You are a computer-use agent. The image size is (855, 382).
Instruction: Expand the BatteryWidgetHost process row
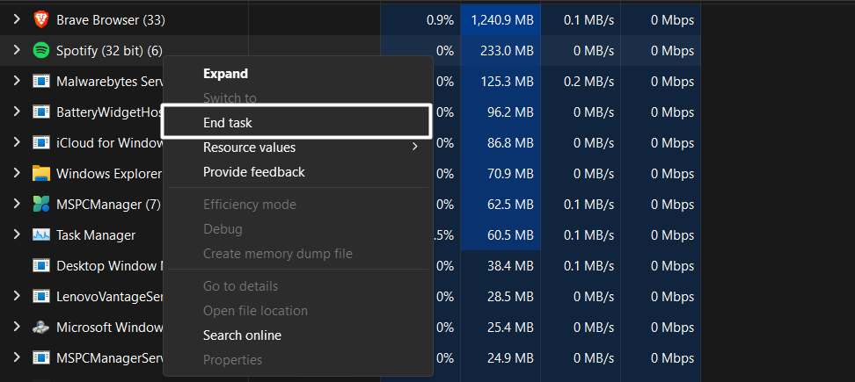tap(16, 112)
